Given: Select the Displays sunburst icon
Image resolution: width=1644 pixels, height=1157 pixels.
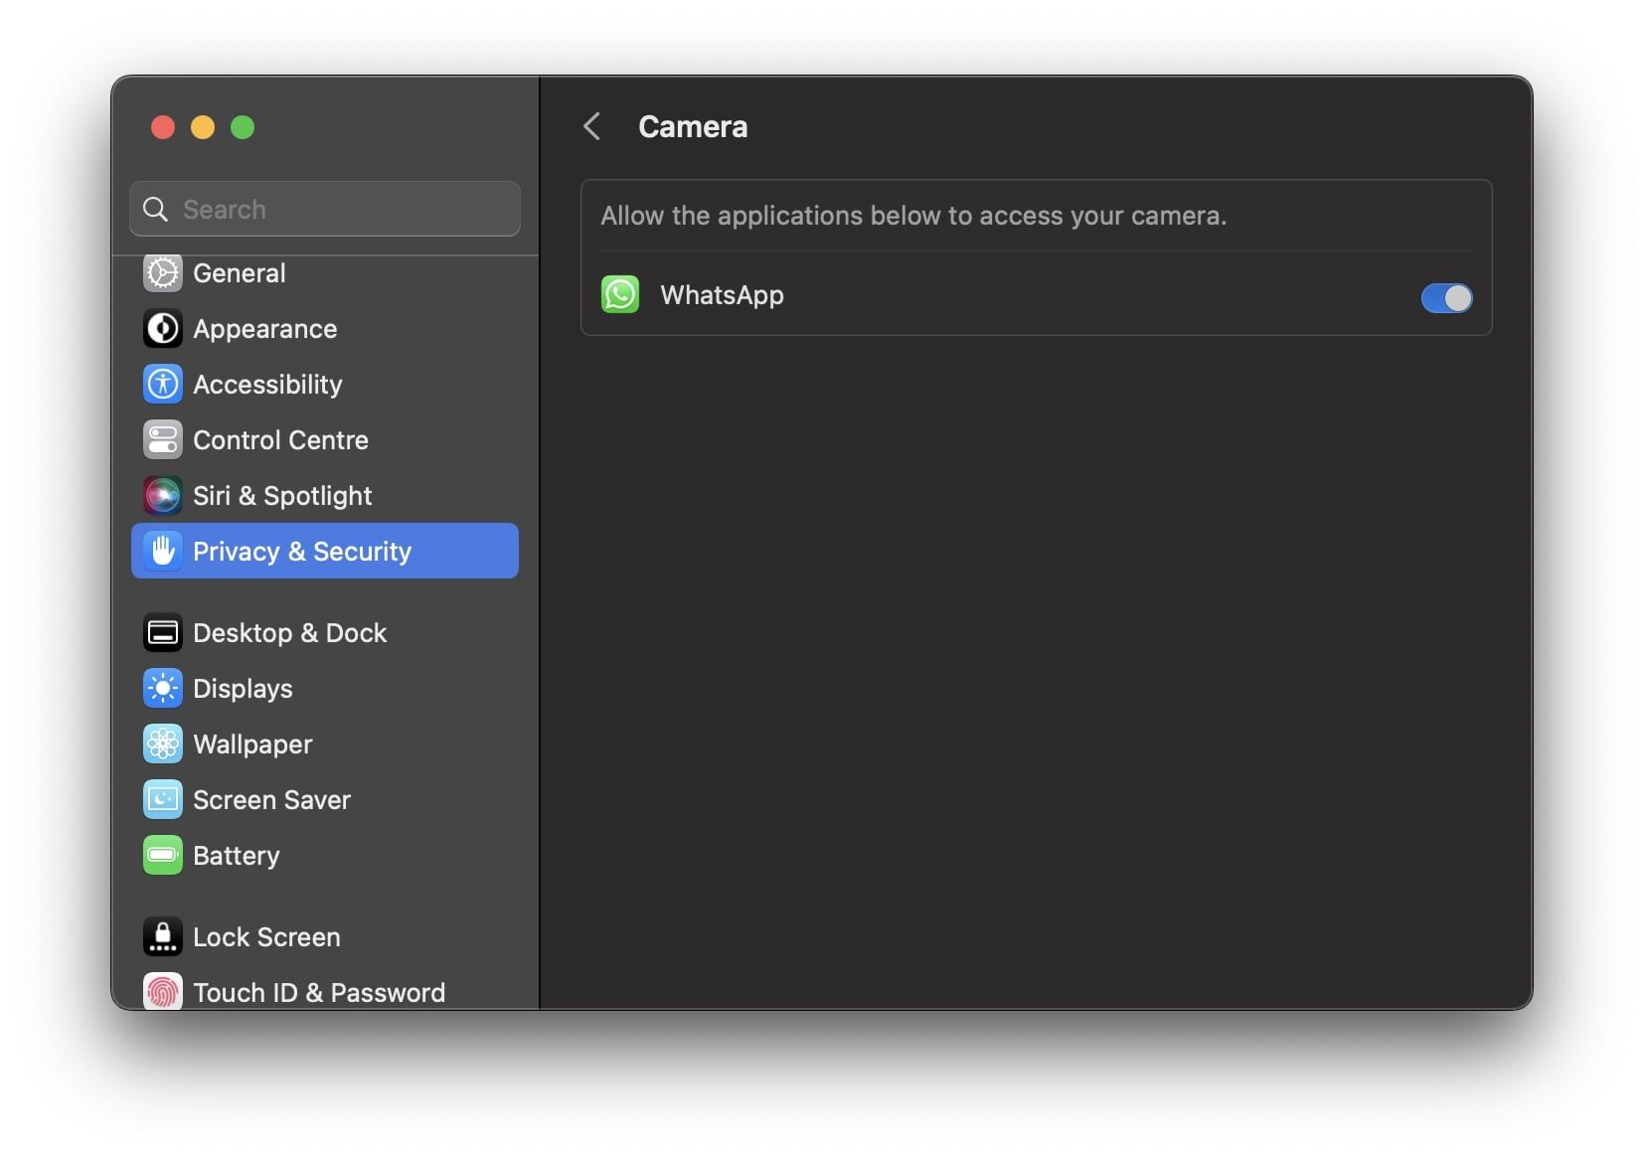Looking at the screenshot, I should pos(162,688).
